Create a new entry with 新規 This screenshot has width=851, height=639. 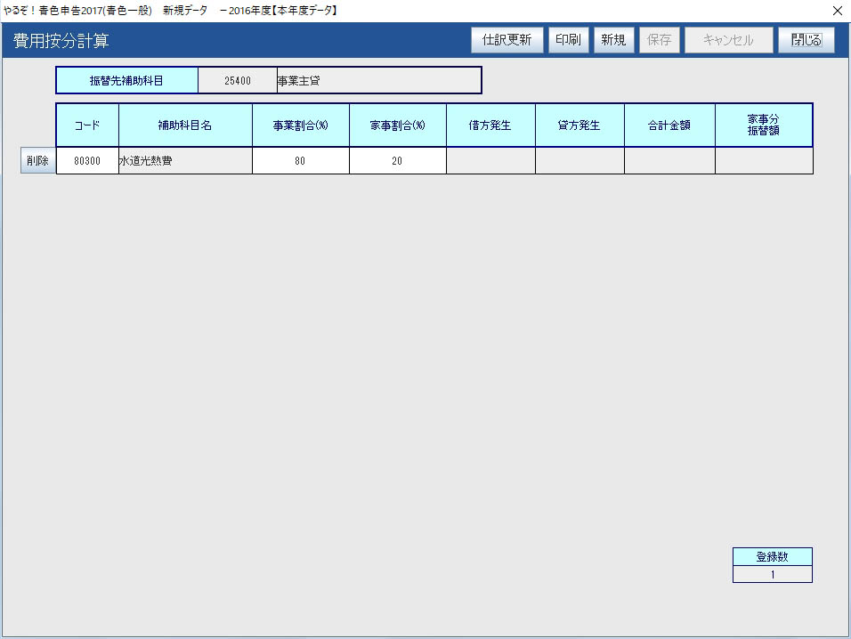pos(613,40)
